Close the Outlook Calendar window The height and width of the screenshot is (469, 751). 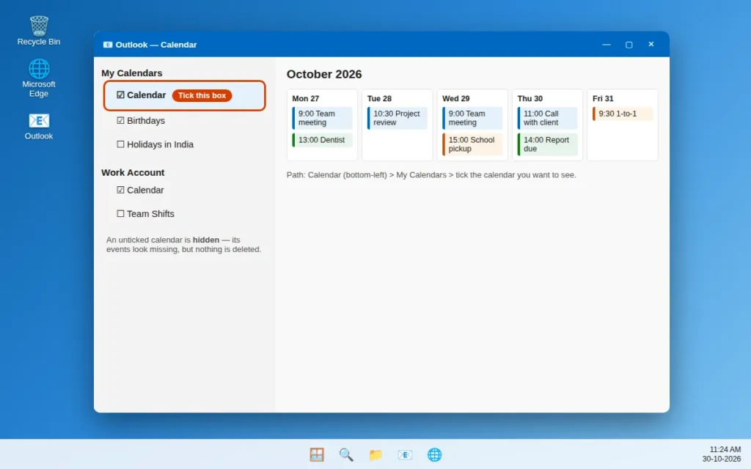651,44
